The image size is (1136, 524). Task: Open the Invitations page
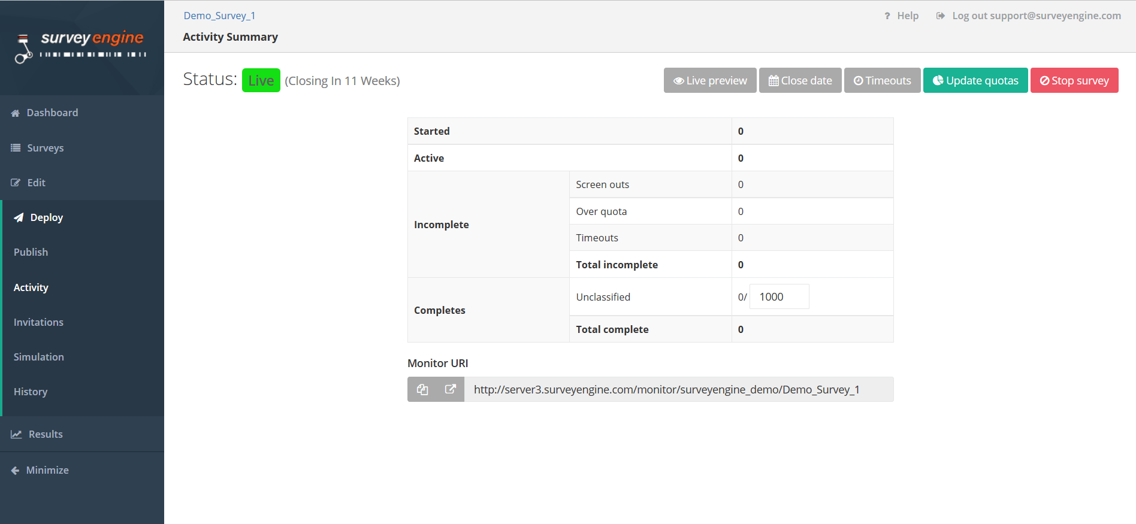(x=38, y=322)
